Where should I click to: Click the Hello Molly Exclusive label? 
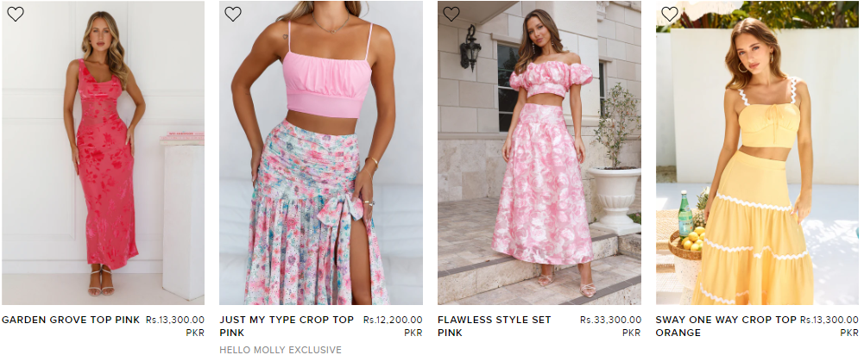click(281, 350)
